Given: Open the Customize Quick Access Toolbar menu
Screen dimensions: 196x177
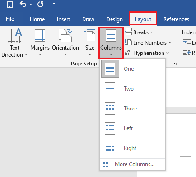Looking at the screenshot, I should (54, 5).
